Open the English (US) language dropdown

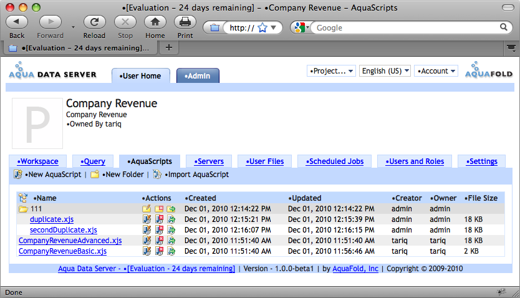click(x=385, y=71)
